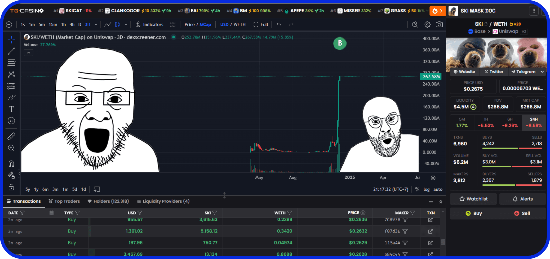
Task: Switch chart currency to USD
Action: point(224,25)
